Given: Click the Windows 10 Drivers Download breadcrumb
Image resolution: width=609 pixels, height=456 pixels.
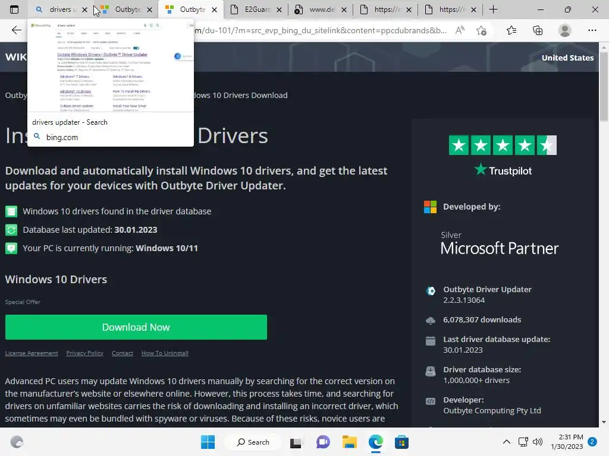Looking at the screenshot, I should (241, 96).
